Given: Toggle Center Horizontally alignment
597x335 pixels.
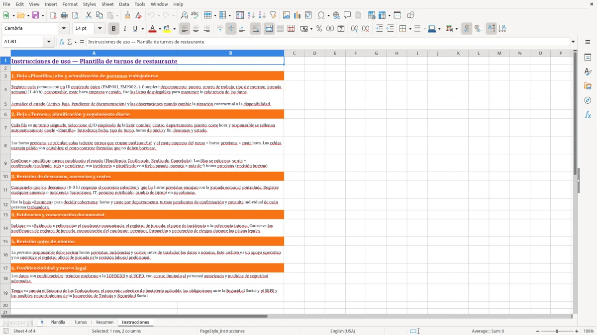Looking at the screenshot, I should [196, 29].
